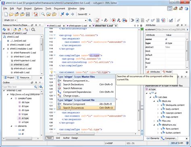This screenshot has height=147, width=191.
Task: Fold code at line 116 marker
Action: tap(54, 55)
